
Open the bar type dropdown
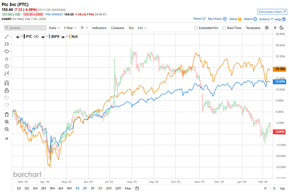pos(84,28)
